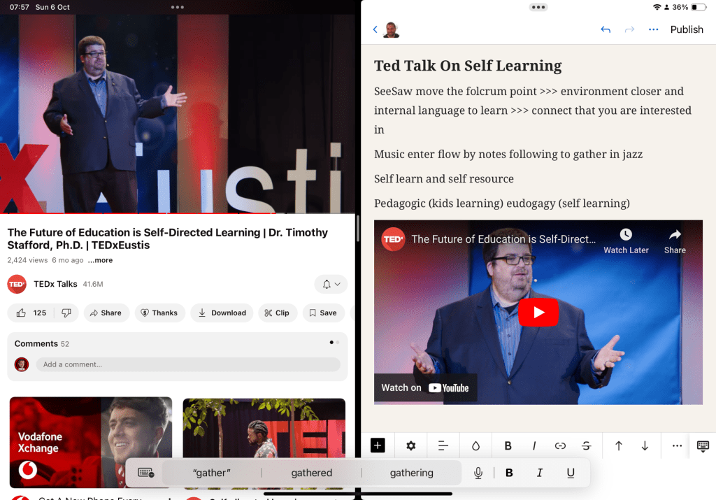Add embedded video to Watch Later
This screenshot has width=716, height=500.
click(626, 241)
